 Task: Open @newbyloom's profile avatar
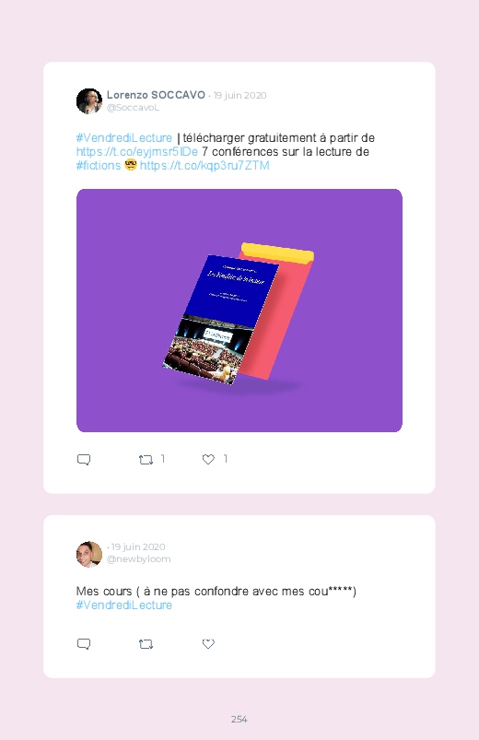89,554
